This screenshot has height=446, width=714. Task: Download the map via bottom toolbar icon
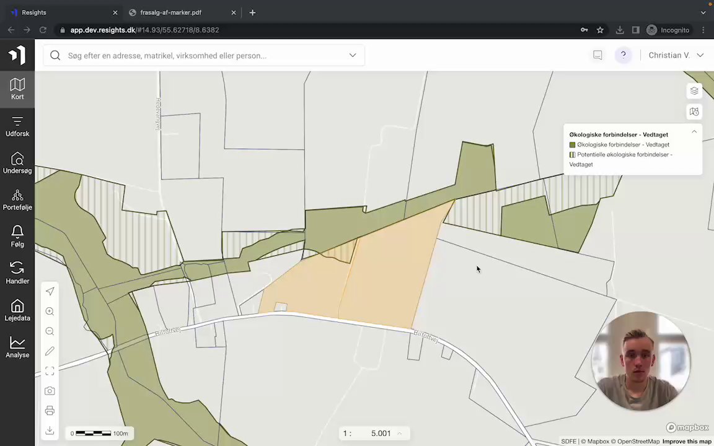click(50, 431)
